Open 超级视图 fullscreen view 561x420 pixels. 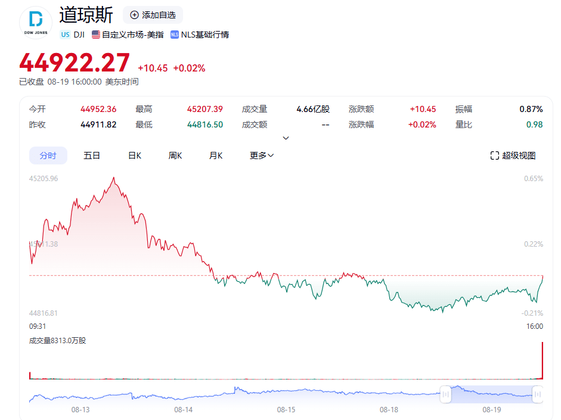pos(513,155)
